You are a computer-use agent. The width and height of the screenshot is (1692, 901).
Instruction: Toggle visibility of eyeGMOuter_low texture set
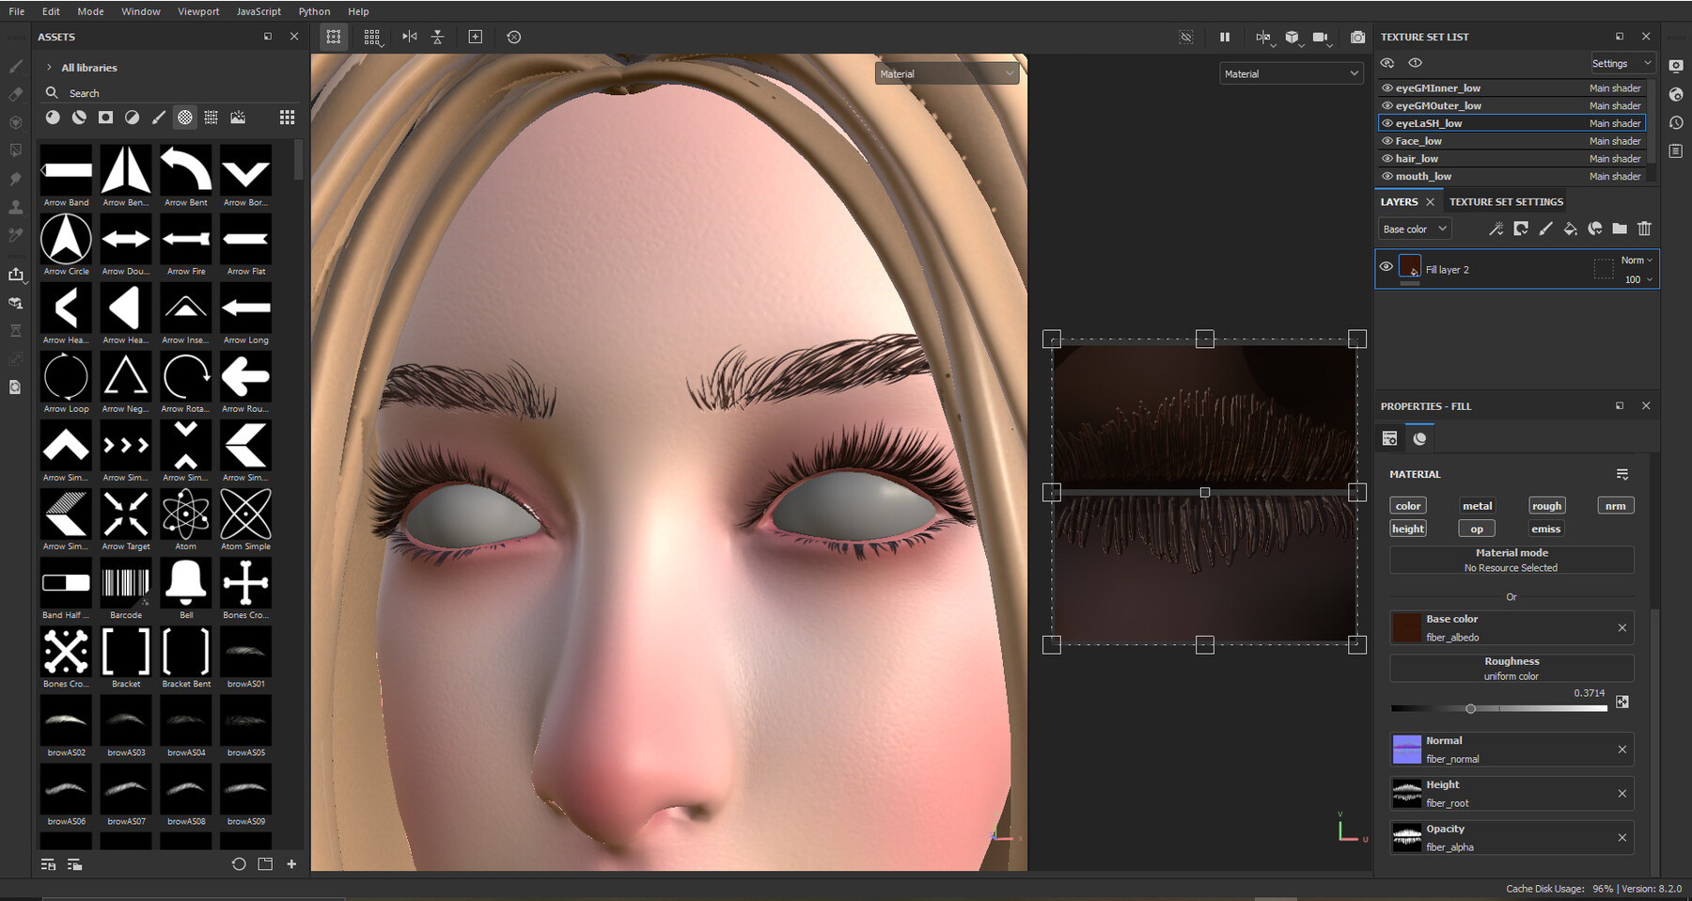pyautogui.click(x=1387, y=105)
